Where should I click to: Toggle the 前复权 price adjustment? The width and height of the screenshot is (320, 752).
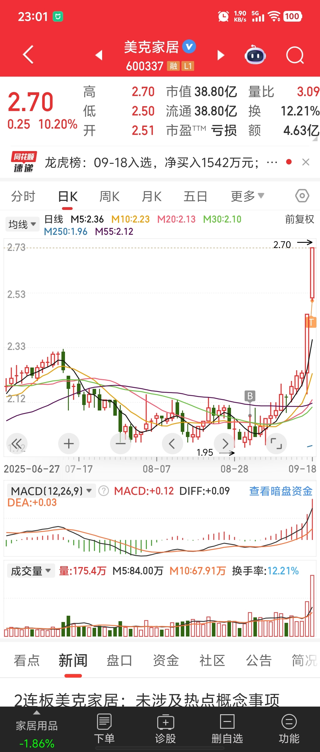(300, 219)
